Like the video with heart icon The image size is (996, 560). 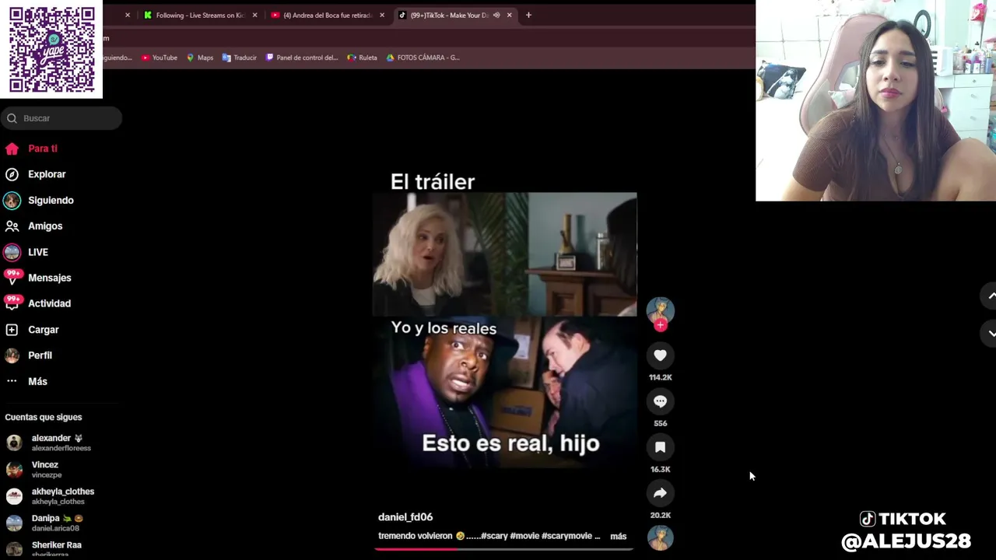tap(660, 355)
